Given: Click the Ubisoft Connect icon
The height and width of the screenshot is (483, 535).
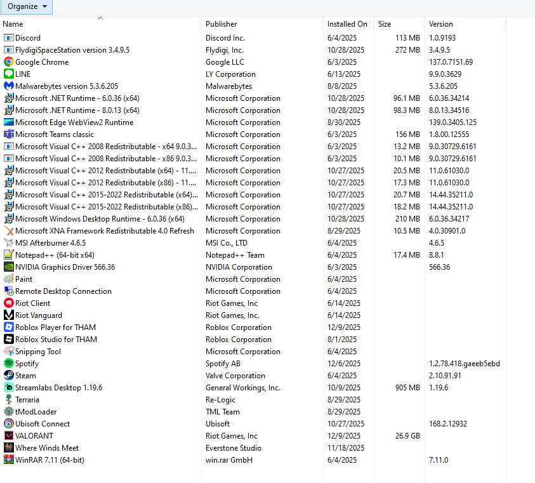Looking at the screenshot, I should tap(8, 424).
